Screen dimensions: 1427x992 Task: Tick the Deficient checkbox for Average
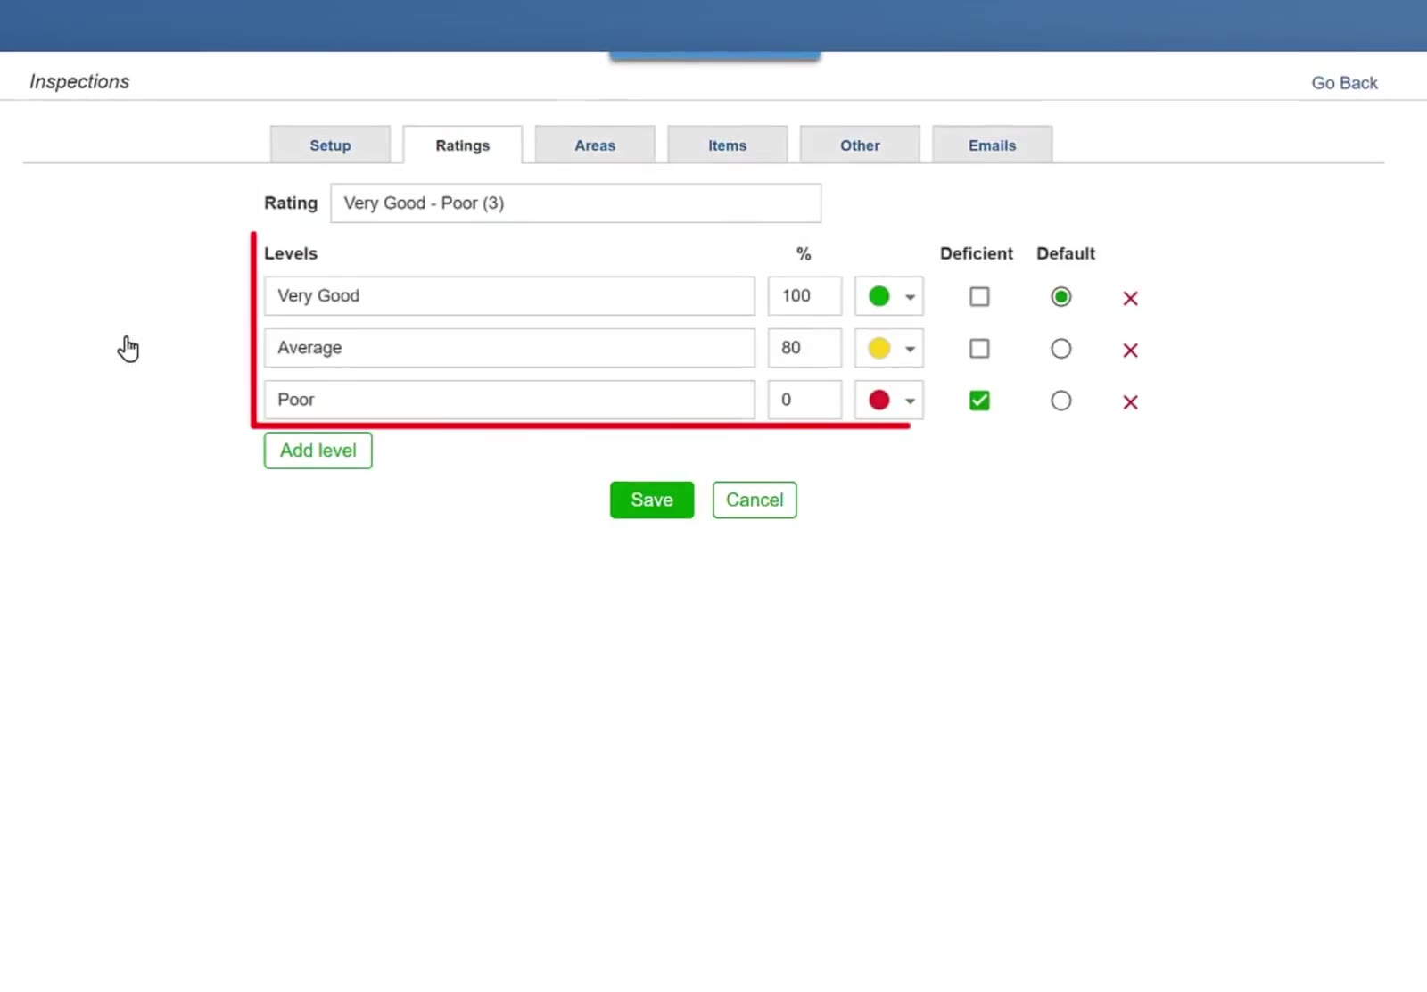click(x=979, y=348)
